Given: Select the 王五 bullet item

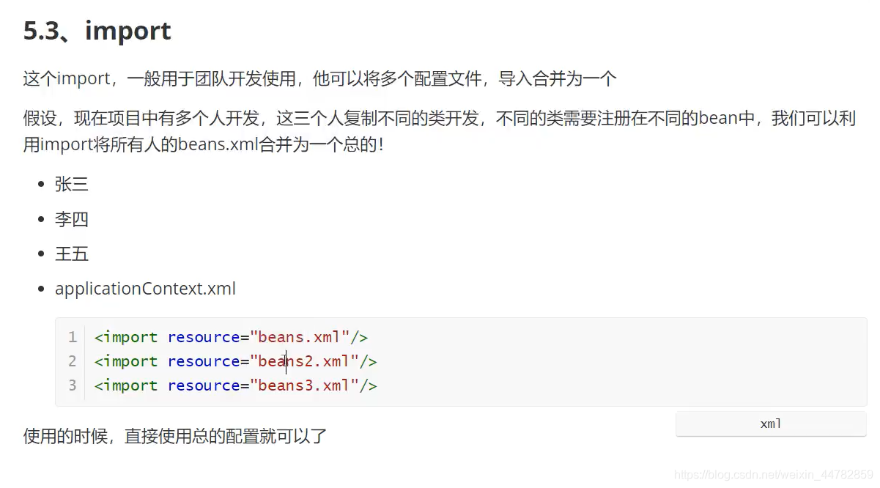Looking at the screenshot, I should pyautogui.click(x=72, y=254).
